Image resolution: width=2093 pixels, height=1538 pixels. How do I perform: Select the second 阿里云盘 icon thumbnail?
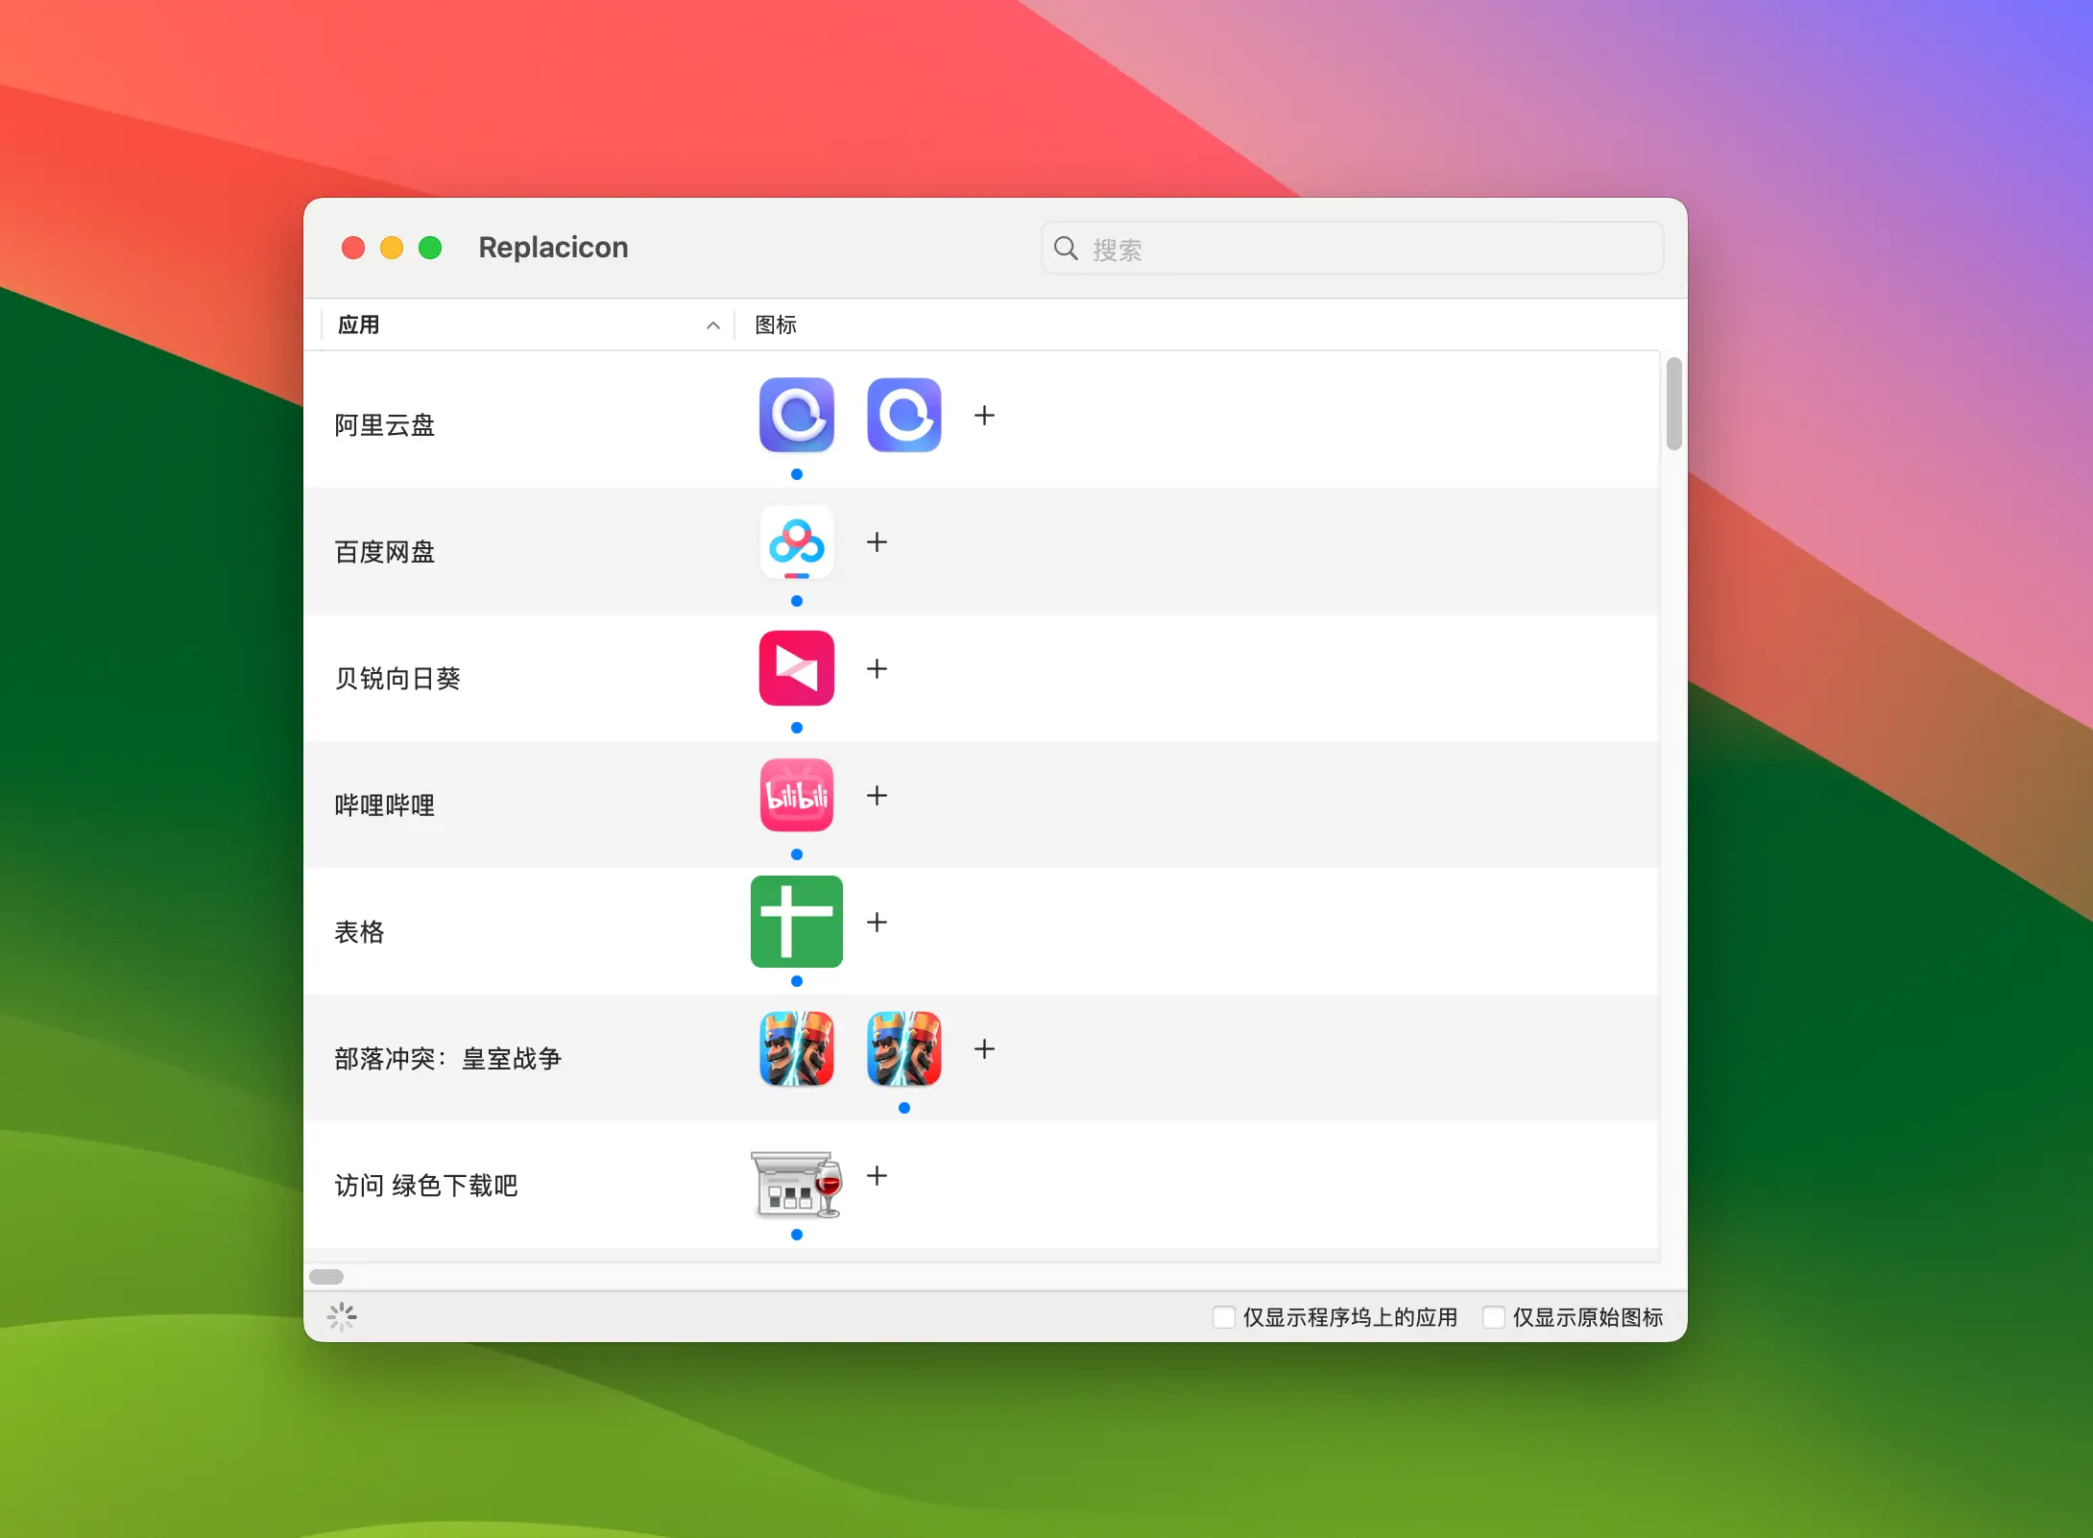[903, 415]
